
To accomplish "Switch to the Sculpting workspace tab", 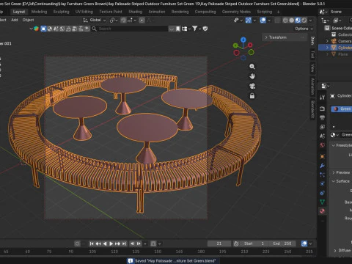I will click(61, 12).
